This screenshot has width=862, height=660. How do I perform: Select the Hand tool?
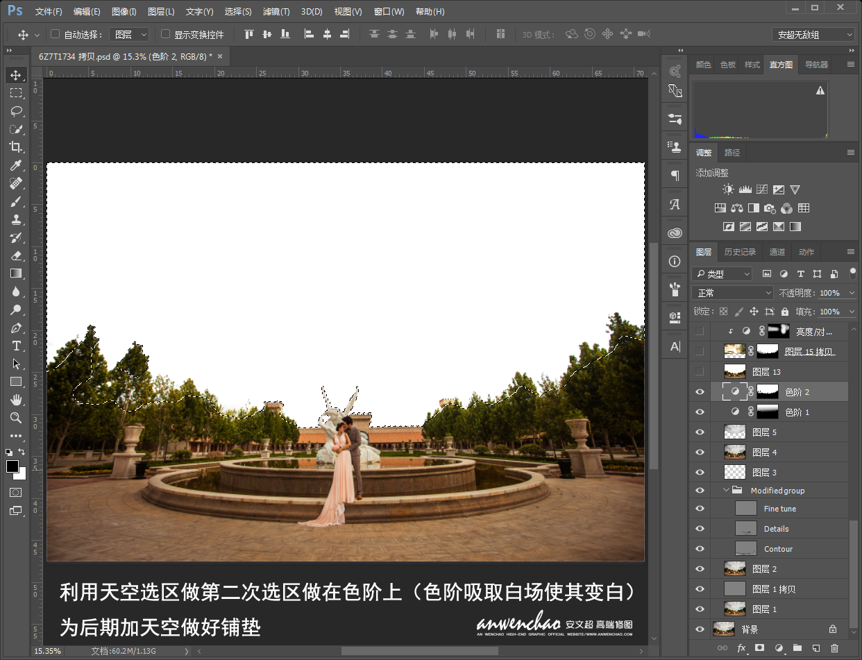16,400
